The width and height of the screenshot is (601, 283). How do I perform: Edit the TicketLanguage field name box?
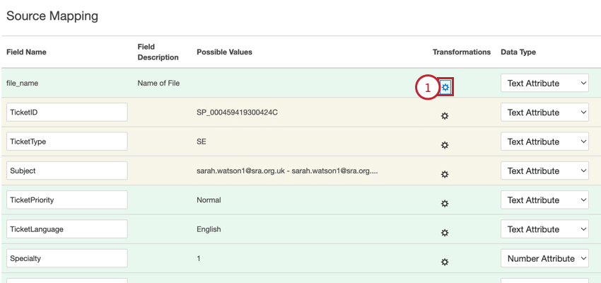point(67,229)
